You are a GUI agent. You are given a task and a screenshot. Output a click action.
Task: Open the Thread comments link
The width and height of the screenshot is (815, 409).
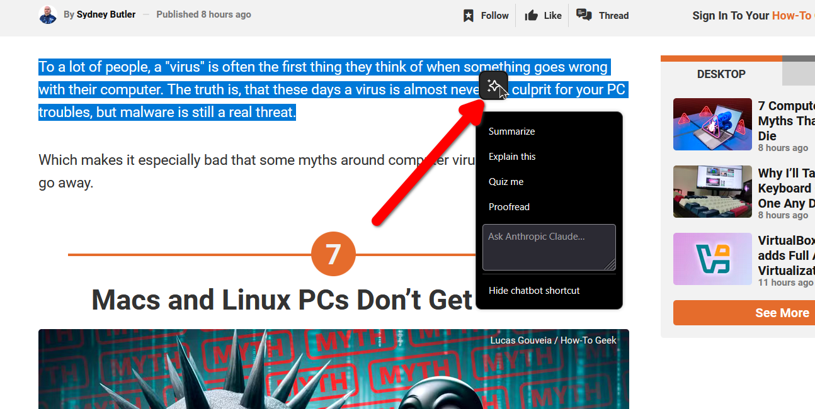(613, 16)
